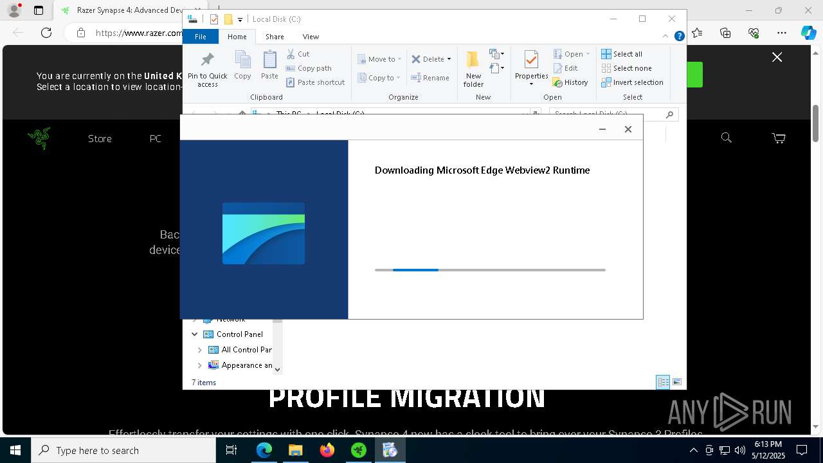The height and width of the screenshot is (463, 823).
Task: Open Copilot in Edge toolbar
Action: pos(808,33)
